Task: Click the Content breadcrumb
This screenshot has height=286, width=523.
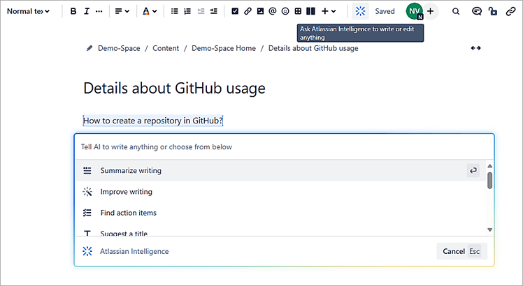Action: pos(166,48)
